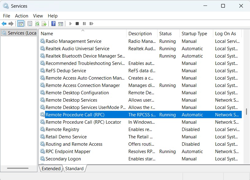Sort by the Name column header
The height and width of the screenshot is (180, 250).
coord(83,33)
